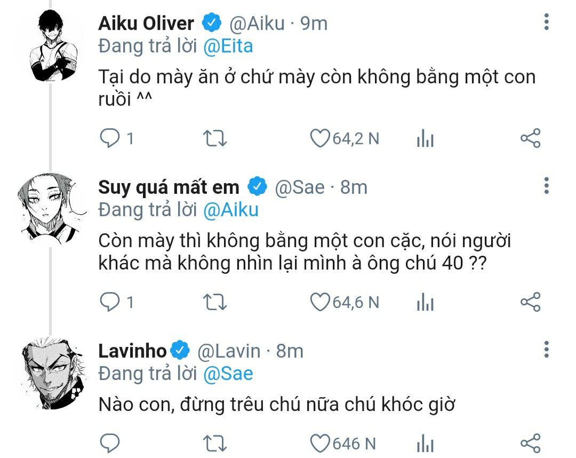The width and height of the screenshot is (576, 458).
Task: Open more options on Lavinho's tweet
Action: click(x=546, y=350)
